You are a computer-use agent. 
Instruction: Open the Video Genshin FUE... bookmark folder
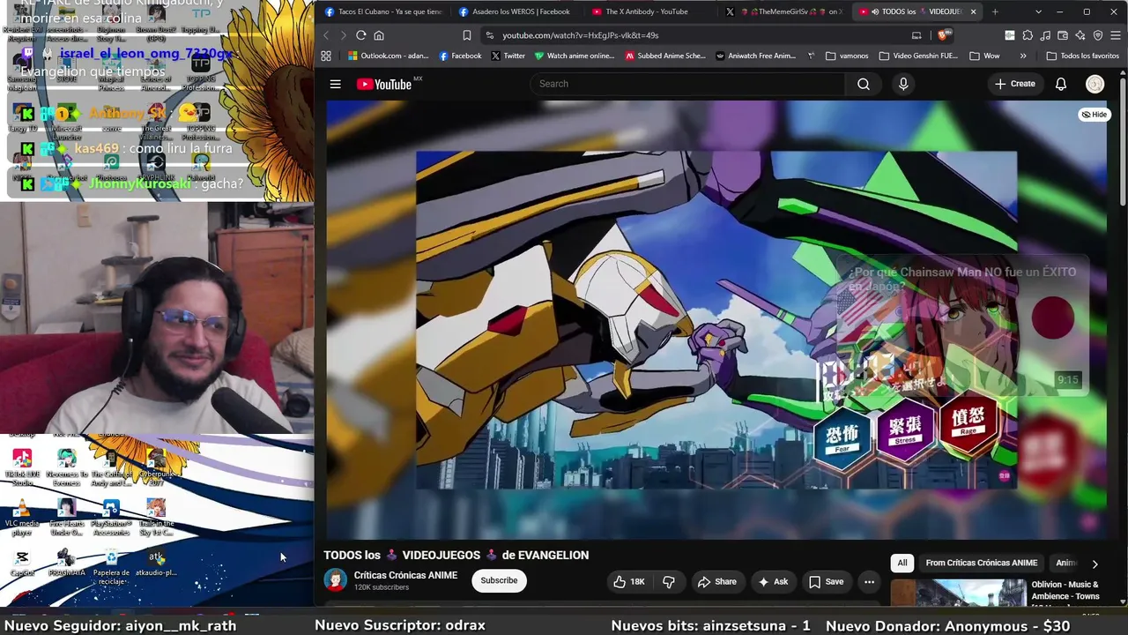(918, 56)
